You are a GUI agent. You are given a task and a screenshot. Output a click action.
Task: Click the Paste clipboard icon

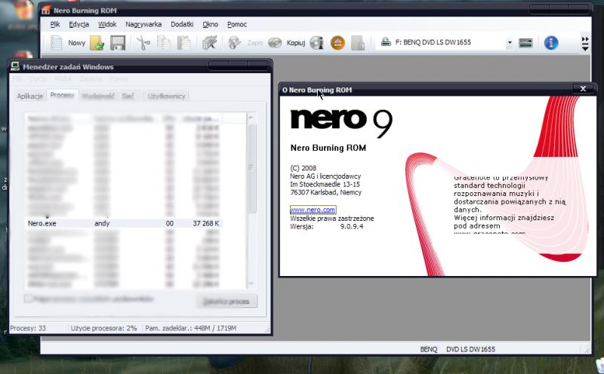[183, 43]
